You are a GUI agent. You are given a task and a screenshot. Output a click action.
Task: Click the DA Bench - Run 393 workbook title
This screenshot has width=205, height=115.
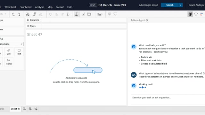(112, 5)
